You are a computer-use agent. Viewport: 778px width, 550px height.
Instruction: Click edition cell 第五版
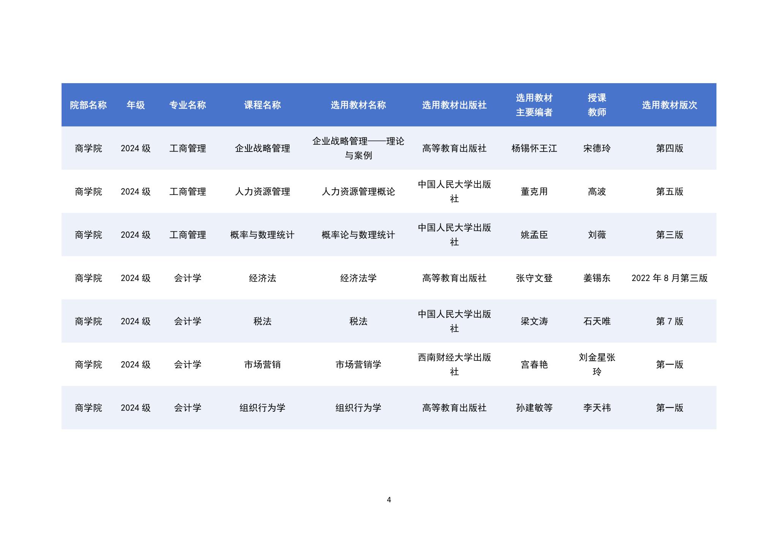tap(670, 192)
